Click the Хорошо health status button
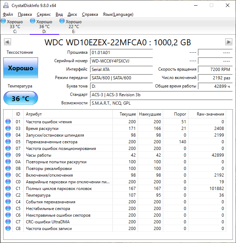The image size is (236, 243). pyautogui.click(x=21, y=68)
